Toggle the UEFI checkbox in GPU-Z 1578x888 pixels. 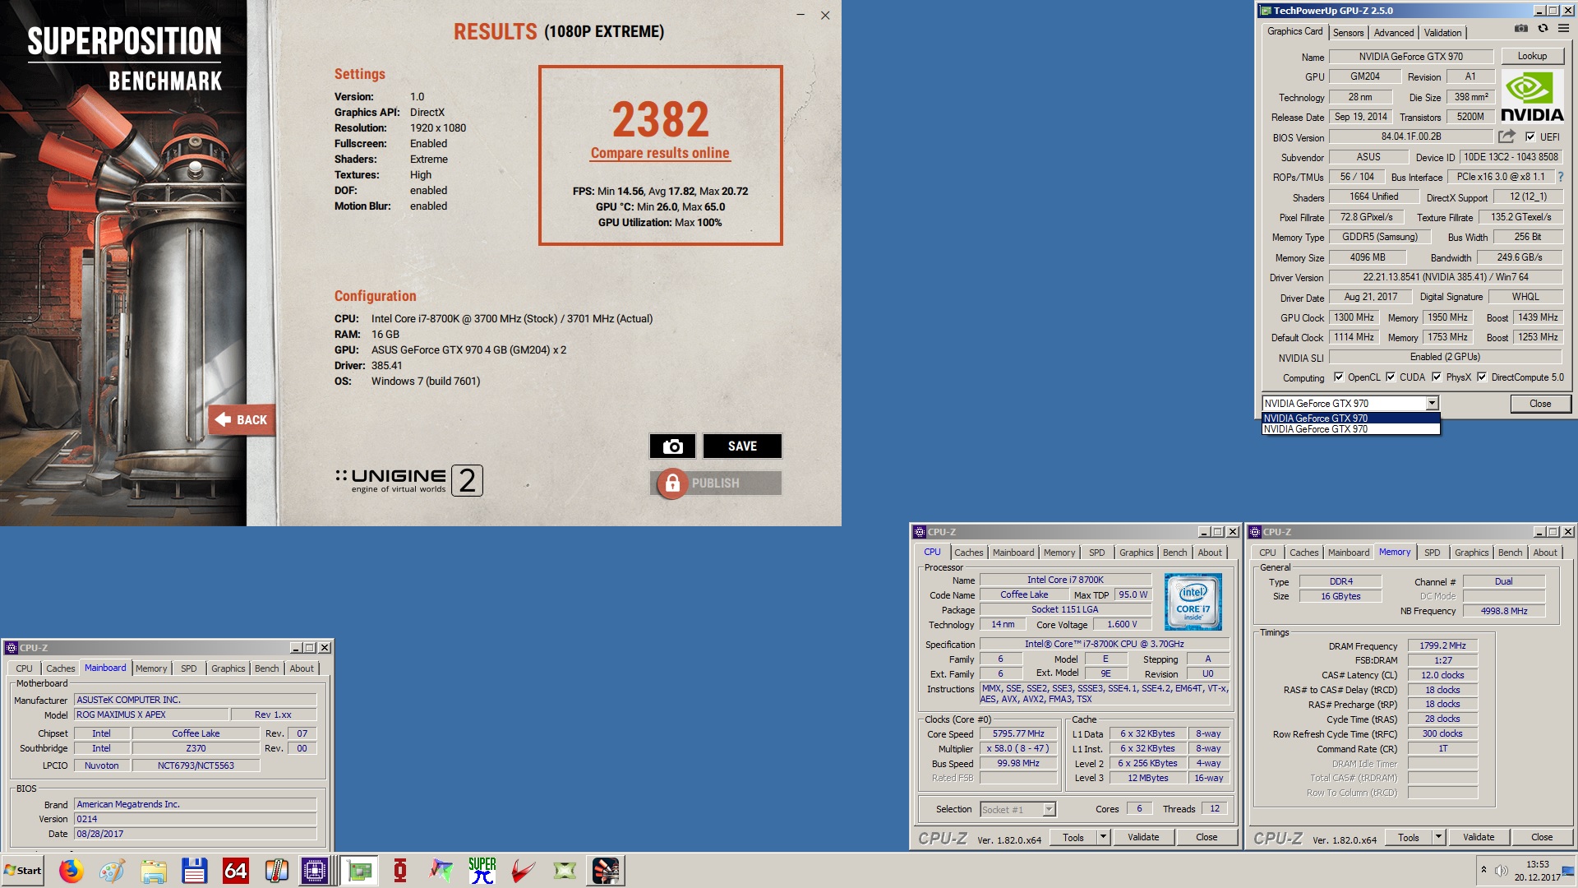(1530, 137)
